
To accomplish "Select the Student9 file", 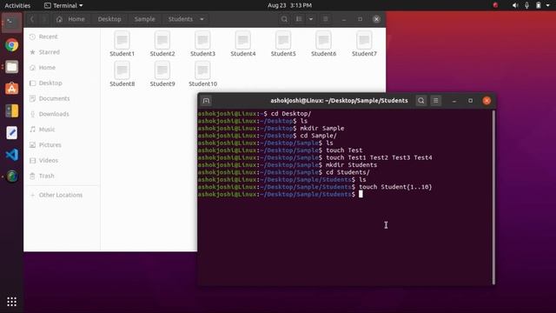I will (x=162, y=74).
